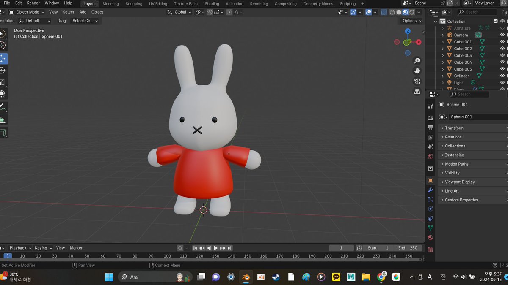This screenshot has height=285, width=508.
Task: Hide Camera using its eye icon
Action: point(502,35)
